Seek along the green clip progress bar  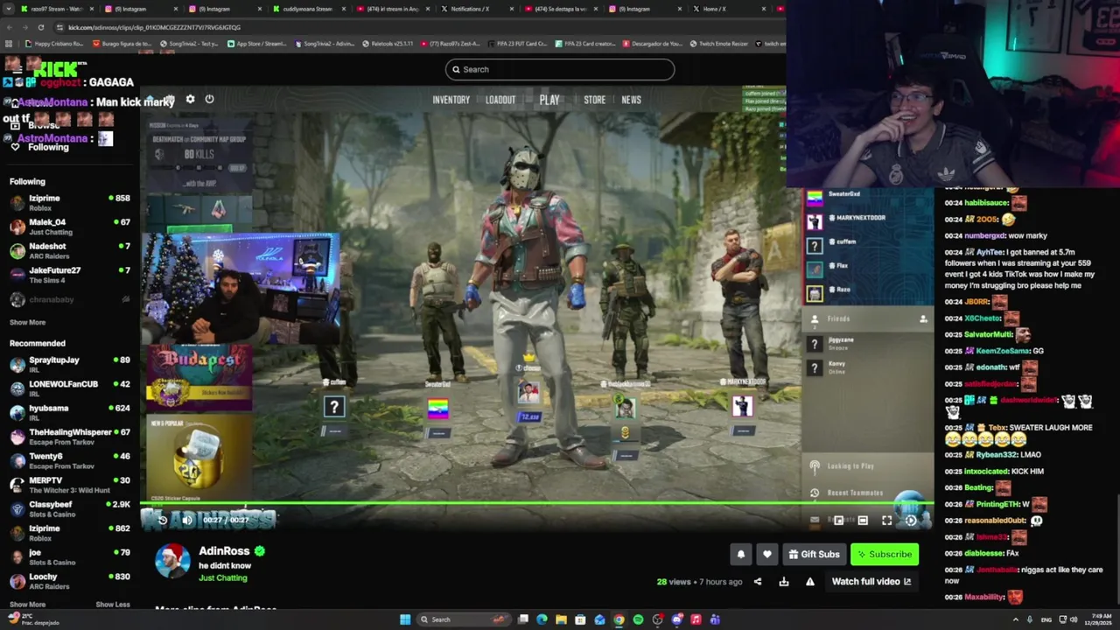pos(536,504)
